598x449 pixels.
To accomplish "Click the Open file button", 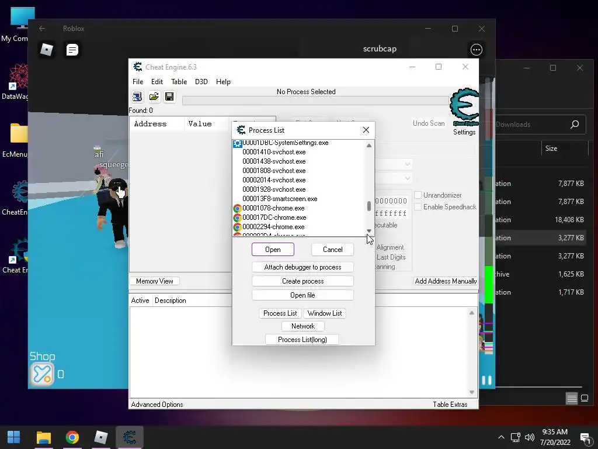I will pyautogui.click(x=303, y=295).
